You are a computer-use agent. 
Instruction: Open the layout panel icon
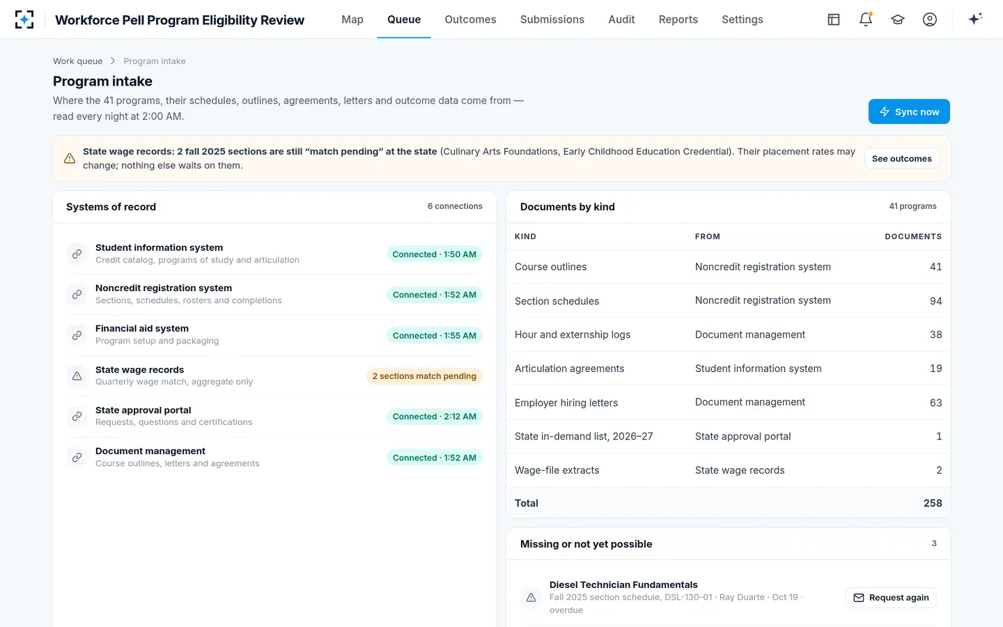pyautogui.click(x=834, y=20)
